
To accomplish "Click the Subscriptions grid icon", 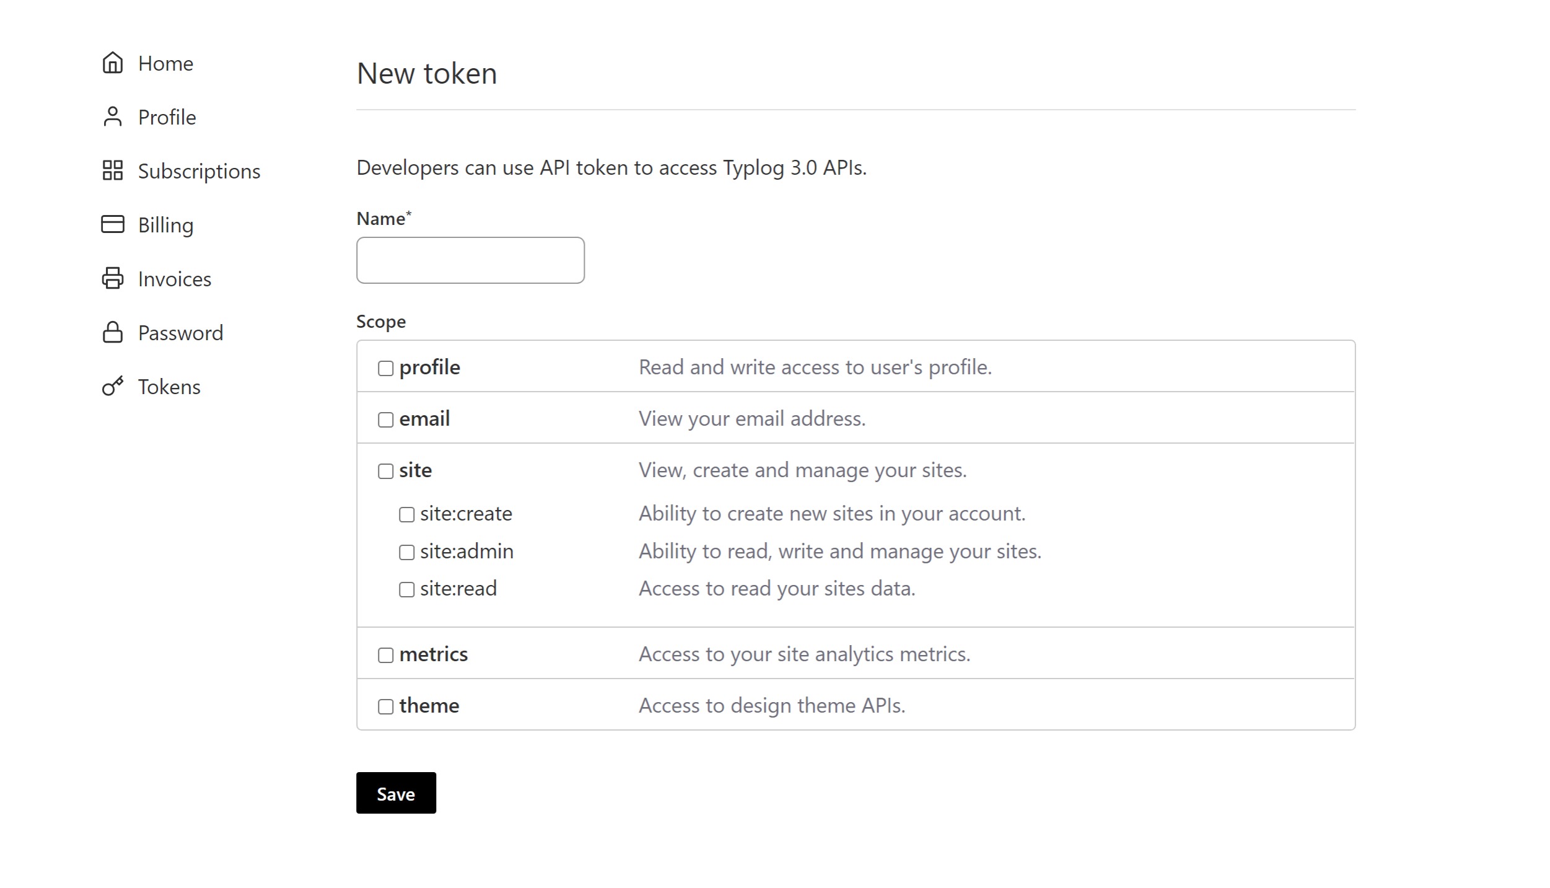I will coord(112,170).
